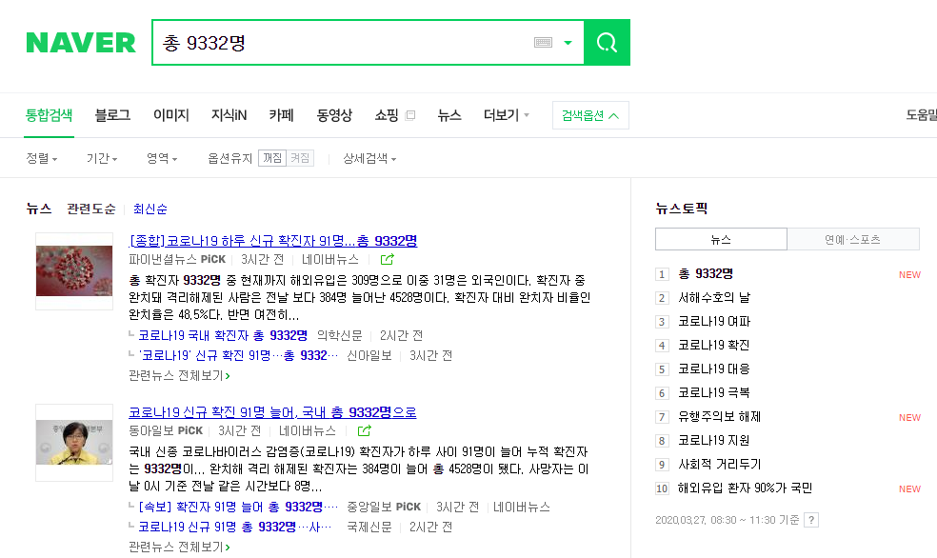
Task: Toggle the 검색옵션 search options button
Action: 589,115
